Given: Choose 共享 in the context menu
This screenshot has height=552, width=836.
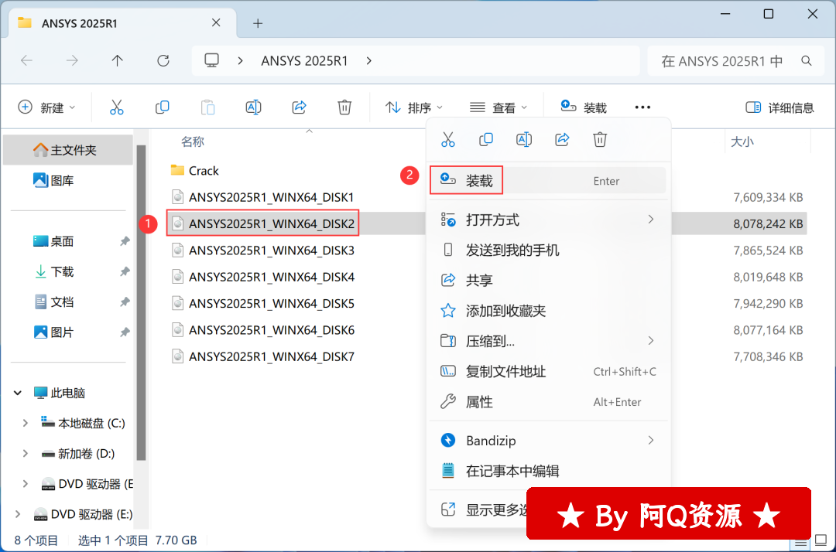Looking at the screenshot, I should [x=548, y=280].
